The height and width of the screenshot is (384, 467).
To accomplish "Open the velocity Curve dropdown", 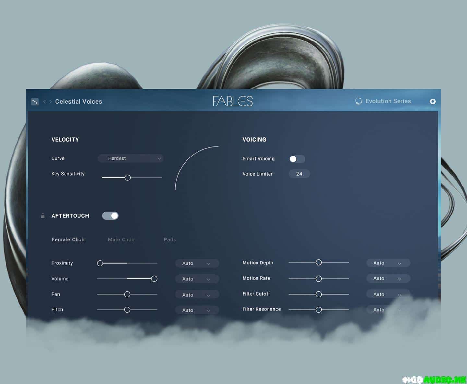I will 131,158.
